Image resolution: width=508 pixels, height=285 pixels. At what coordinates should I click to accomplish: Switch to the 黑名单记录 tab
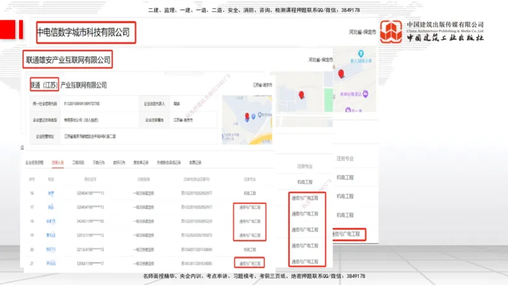point(140,163)
